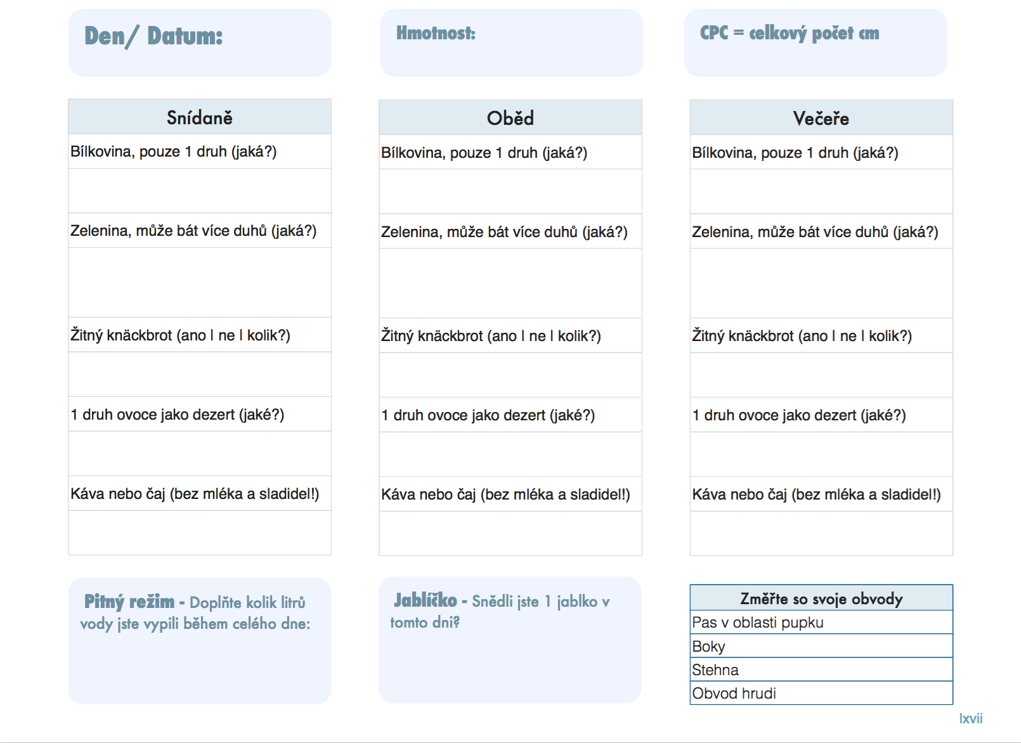Click the Pitný režim box
The image size is (1021, 743).
(x=200, y=640)
